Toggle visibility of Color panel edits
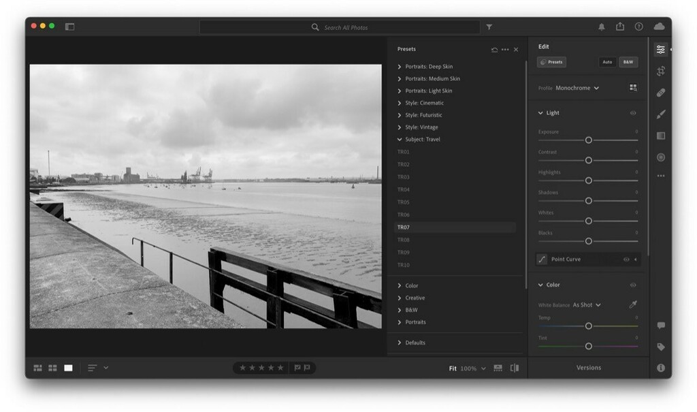The width and height of the screenshot is (697, 412). click(x=633, y=285)
